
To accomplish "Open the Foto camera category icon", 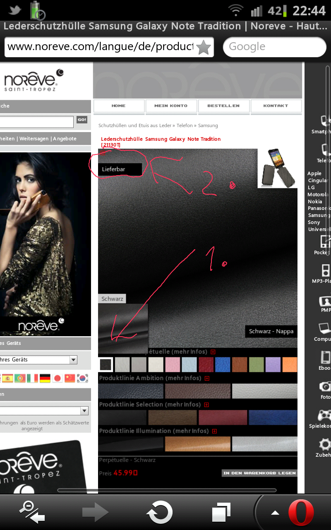I will (325, 386).
